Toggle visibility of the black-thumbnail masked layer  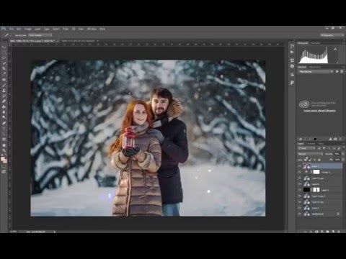click(x=299, y=190)
